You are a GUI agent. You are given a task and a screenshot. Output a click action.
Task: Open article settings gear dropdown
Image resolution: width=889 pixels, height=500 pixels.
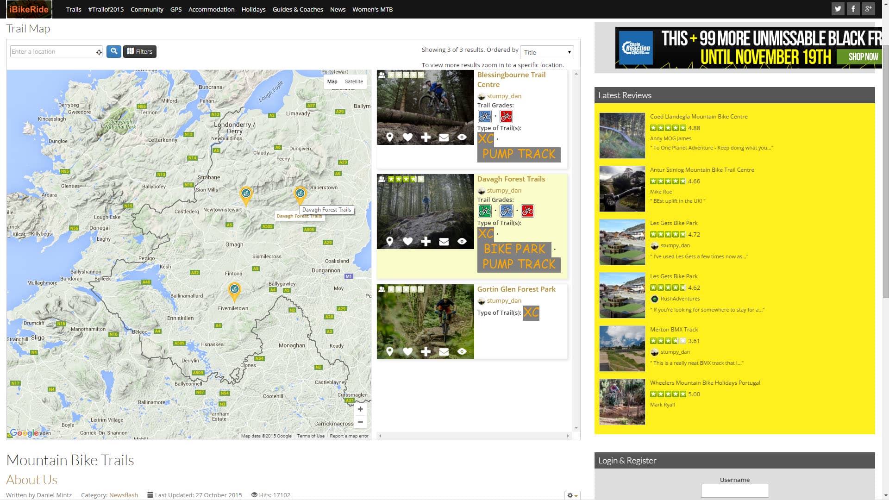[572, 495]
